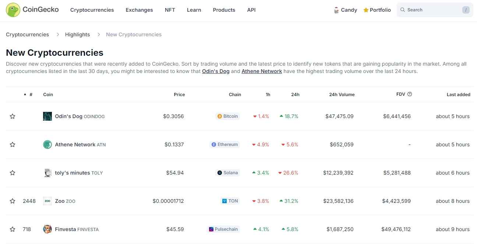Screen dimensions: 477x245
Task: Click the Finvesta coin icon
Action: tap(47, 229)
